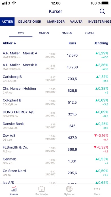The image size is (111, 197).
Task: Tap the green up triangle for Genmab
Action: (97, 159)
